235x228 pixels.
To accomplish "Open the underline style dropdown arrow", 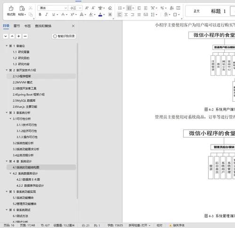I will point(57,15).
